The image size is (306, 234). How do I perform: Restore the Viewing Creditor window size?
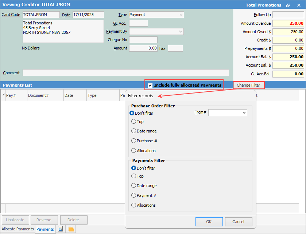(x=288, y=5)
